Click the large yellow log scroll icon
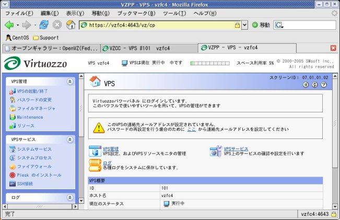This screenshot has width=340, height=220. coord(95,165)
